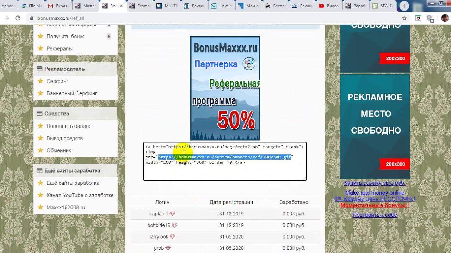Bookmark this page with the star icon
This screenshot has height=253, width=451.
tap(404, 18)
